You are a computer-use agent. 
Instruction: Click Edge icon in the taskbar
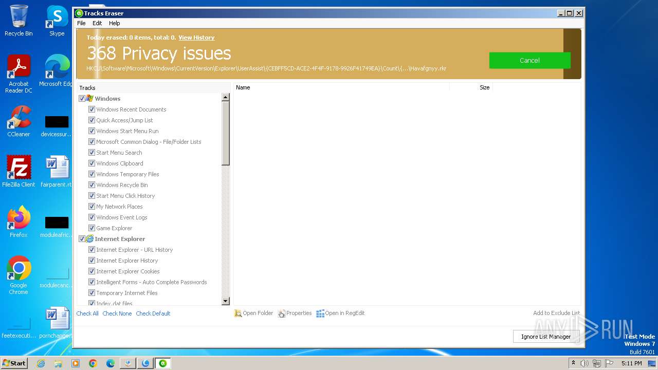tap(111, 363)
